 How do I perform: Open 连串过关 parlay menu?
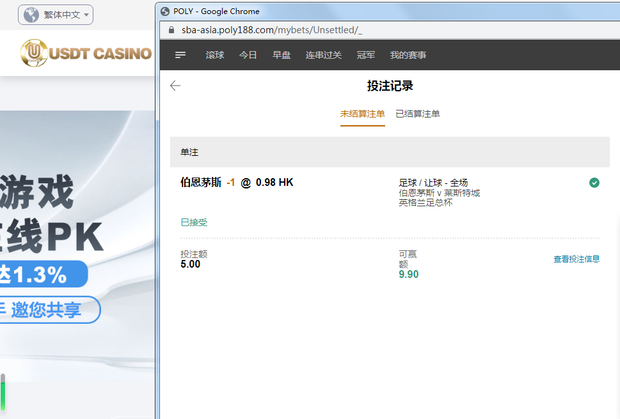pos(324,56)
